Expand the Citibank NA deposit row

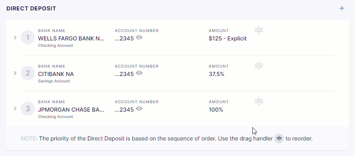coord(15,73)
